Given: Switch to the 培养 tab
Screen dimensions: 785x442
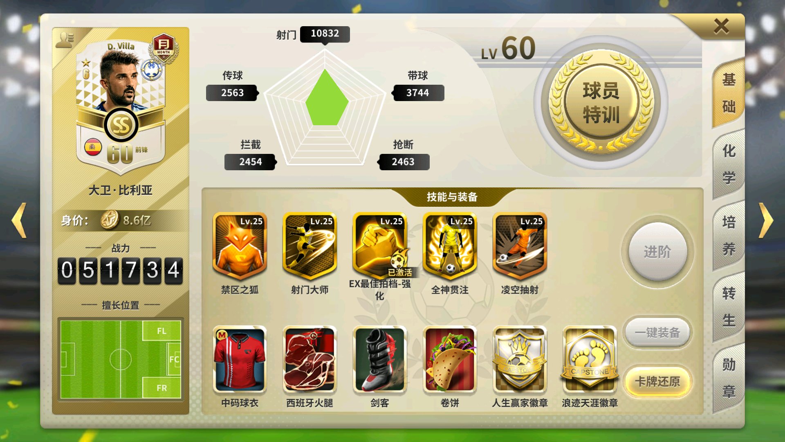Looking at the screenshot, I should (x=729, y=236).
